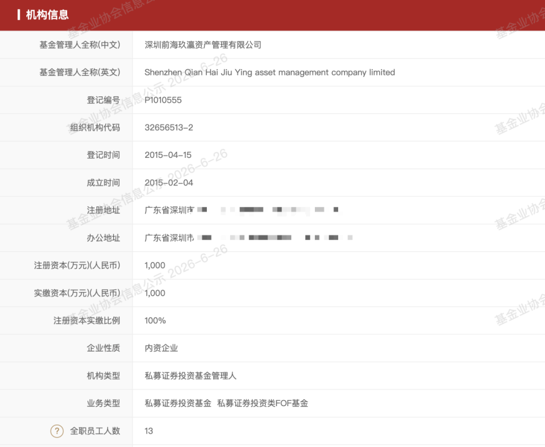Click the question mark help icon beside 全职员工人数
The width and height of the screenshot is (545, 447).
pos(57,431)
